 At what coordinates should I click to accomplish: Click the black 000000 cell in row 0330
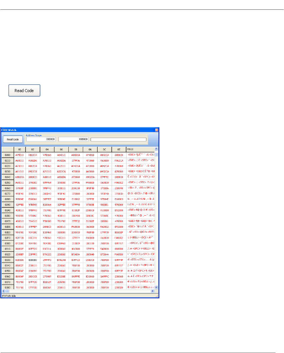pyautogui.click(x=33, y=260)
